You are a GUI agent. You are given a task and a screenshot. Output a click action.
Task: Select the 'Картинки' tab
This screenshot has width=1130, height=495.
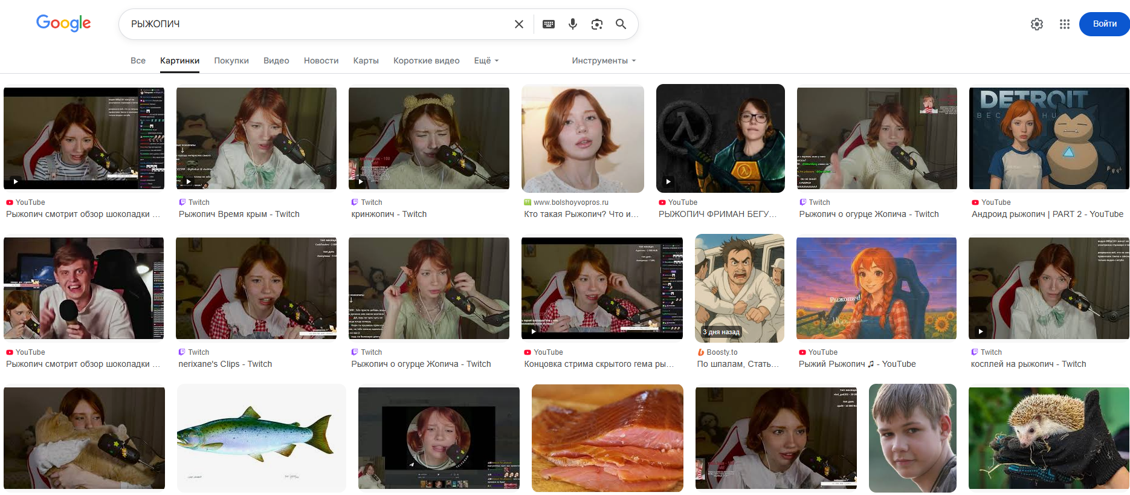click(x=179, y=61)
